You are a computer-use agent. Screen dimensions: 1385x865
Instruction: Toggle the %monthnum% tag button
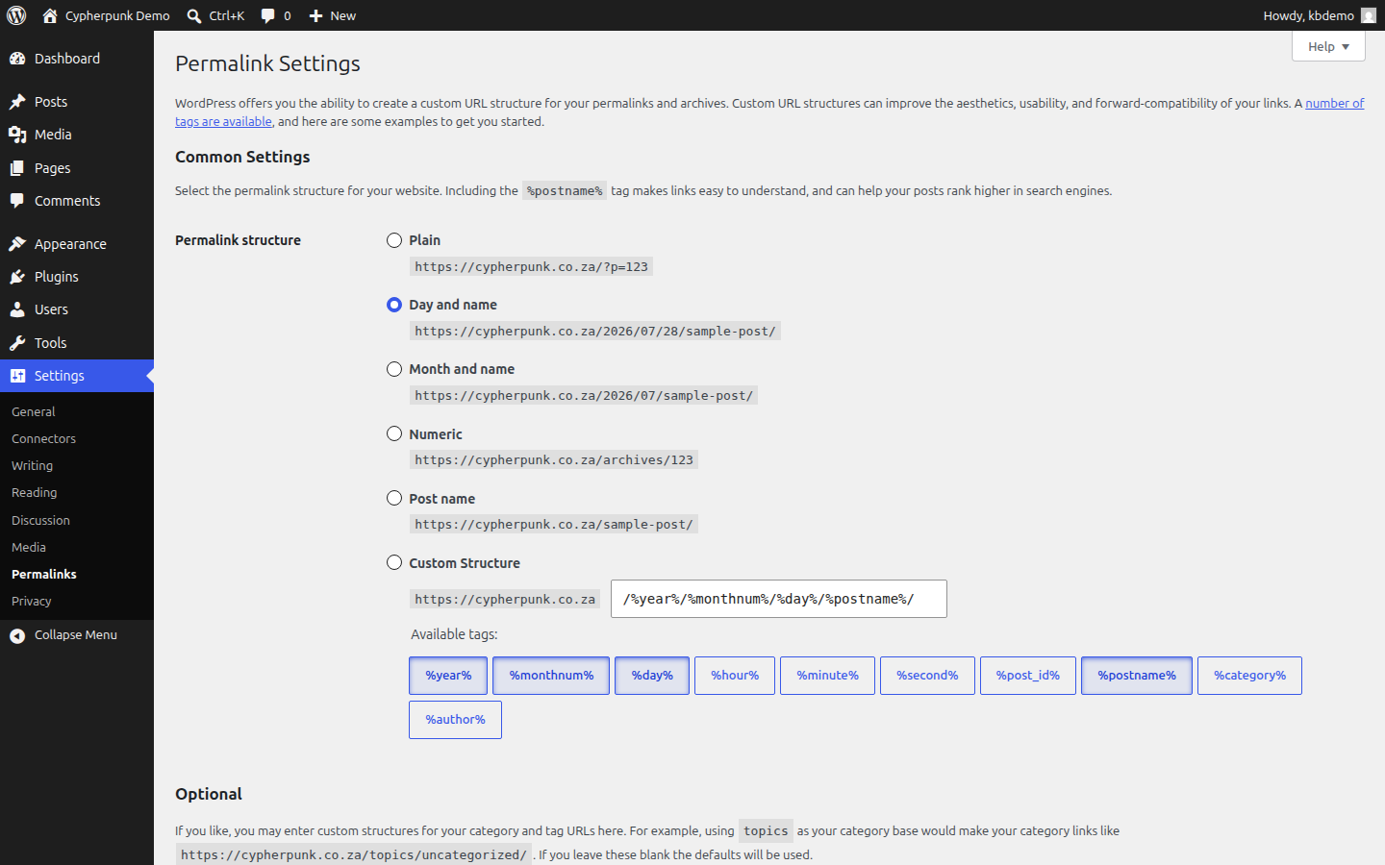point(551,676)
